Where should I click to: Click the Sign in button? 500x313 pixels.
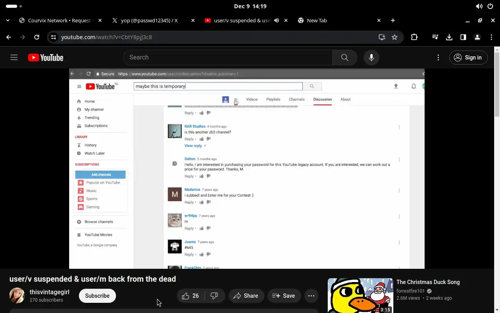coord(468,58)
